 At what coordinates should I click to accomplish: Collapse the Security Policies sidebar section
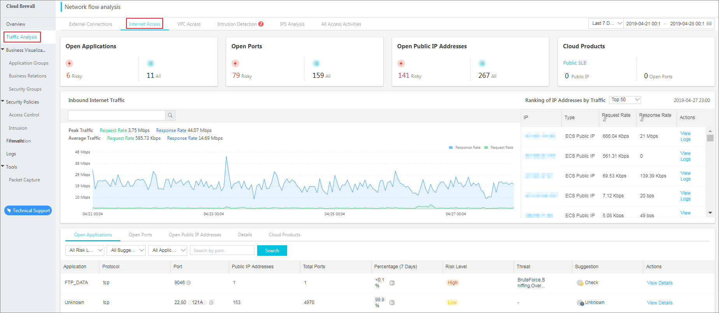pos(3,102)
